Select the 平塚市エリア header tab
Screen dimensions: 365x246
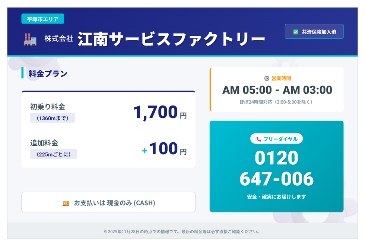42,18
